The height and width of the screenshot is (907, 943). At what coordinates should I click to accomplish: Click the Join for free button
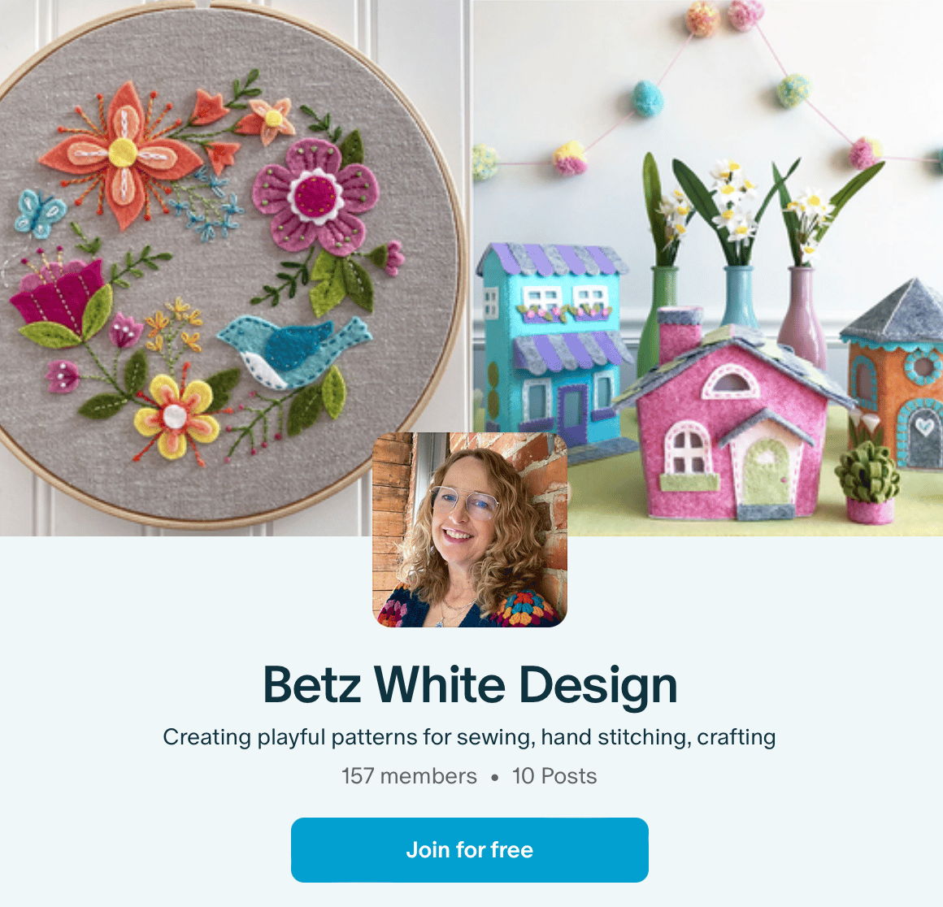[469, 849]
